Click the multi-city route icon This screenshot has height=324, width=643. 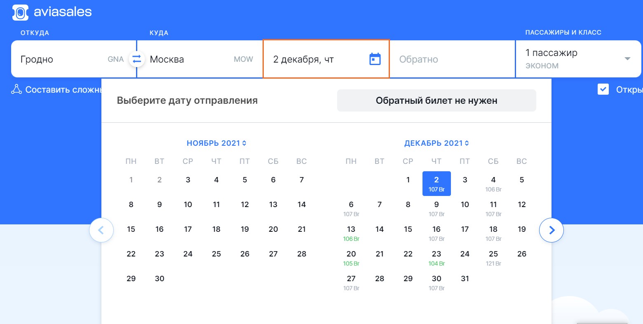[16, 89]
